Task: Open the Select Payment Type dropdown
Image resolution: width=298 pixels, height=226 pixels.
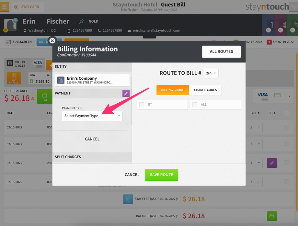Action: (x=92, y=116)
